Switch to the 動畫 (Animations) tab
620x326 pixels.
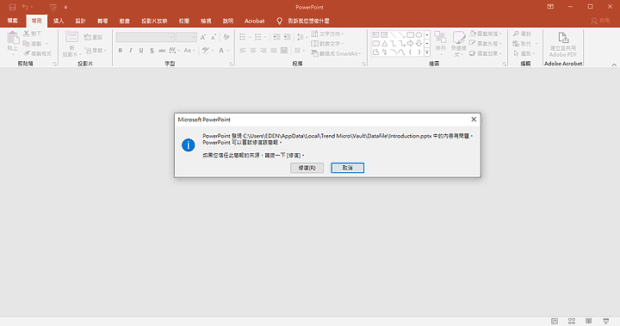click(125, 21)
